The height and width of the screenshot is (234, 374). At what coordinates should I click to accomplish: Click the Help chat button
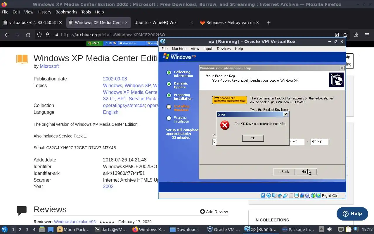352,214
